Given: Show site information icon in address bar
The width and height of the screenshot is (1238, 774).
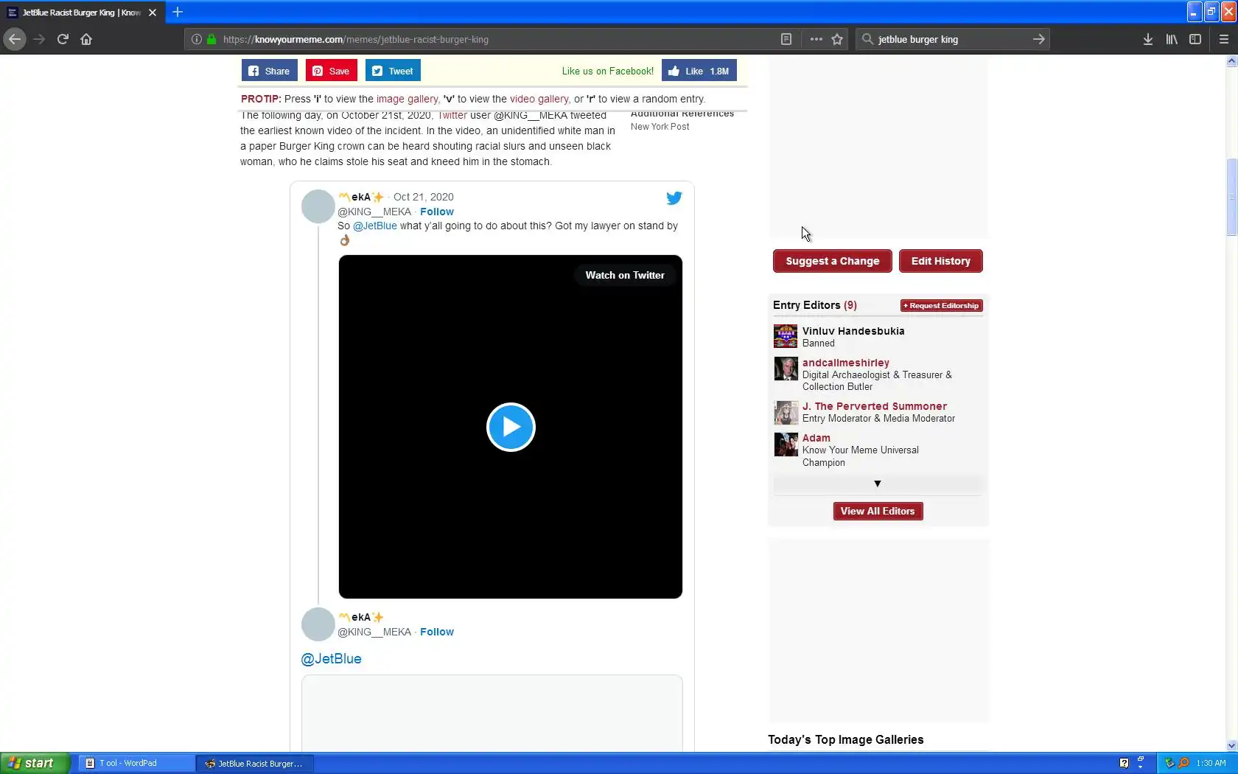Looking at the screenshot, I should pyautogui.click(x=196, y=39).
